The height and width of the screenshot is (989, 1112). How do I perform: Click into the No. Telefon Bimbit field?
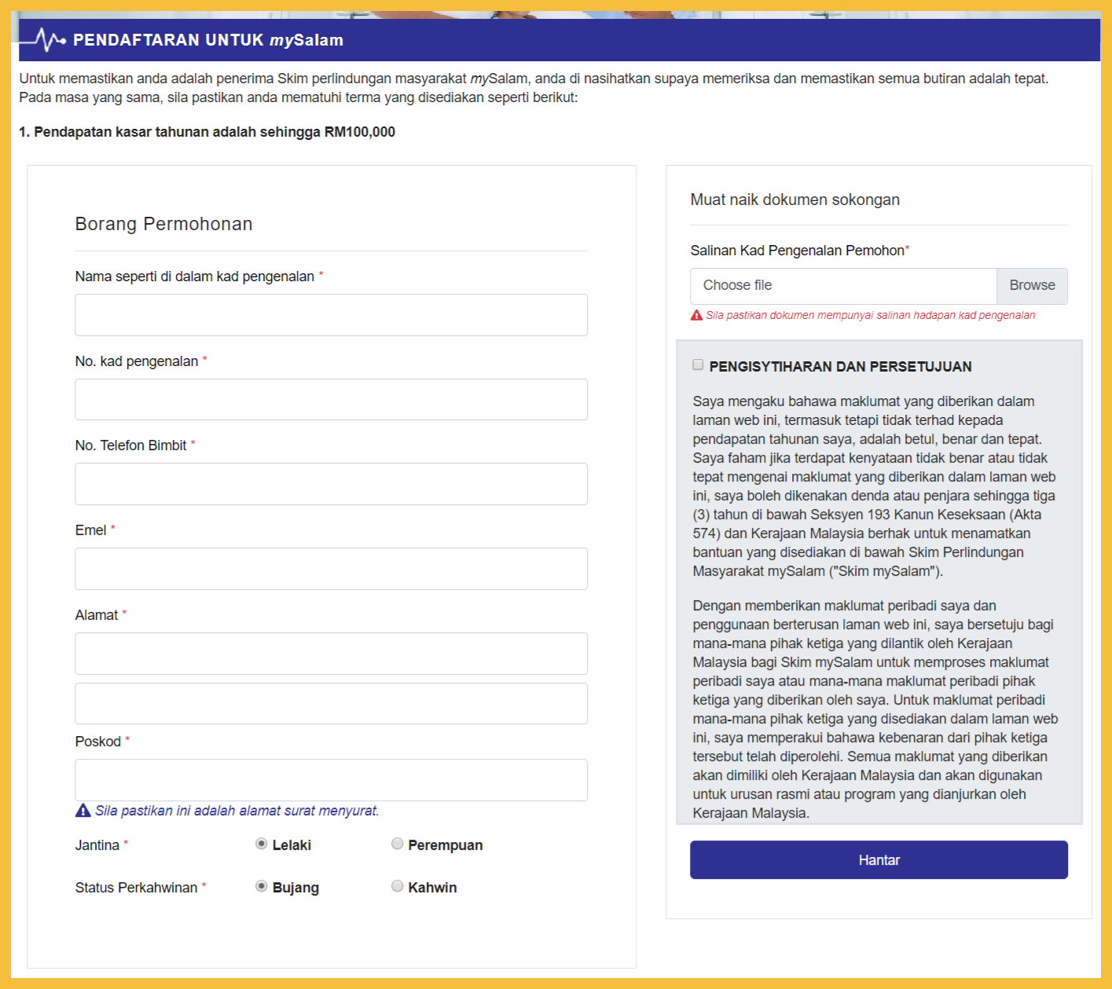click(x=331, y=484)
